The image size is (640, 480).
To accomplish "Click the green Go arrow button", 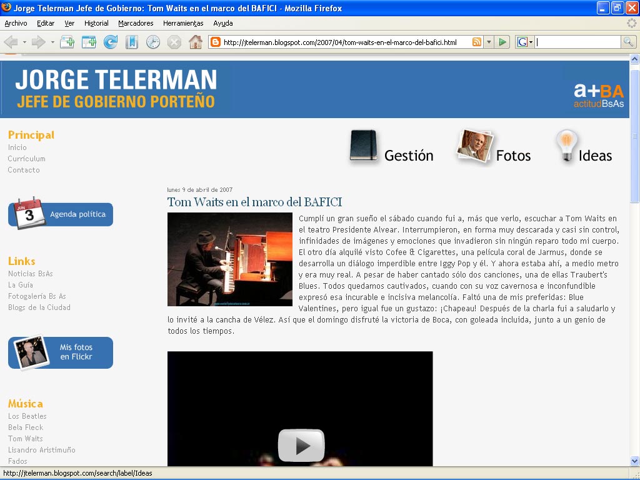I will 503,42.
